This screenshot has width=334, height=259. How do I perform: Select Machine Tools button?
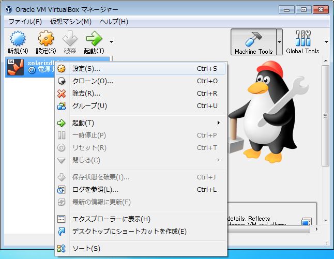253,42
